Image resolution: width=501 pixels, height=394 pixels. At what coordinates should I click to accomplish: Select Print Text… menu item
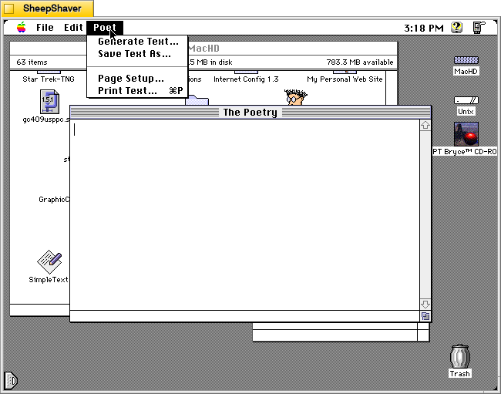(137, 91)
